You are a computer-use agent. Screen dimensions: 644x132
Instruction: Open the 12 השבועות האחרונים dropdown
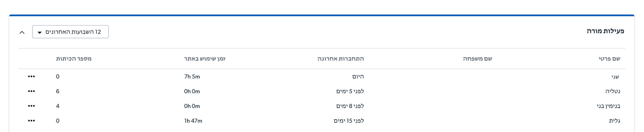pos(71,32)
